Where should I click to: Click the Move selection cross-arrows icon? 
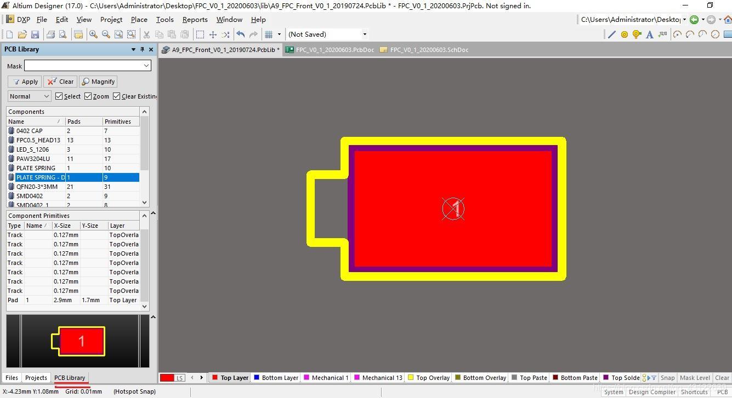tap(213, 34)
